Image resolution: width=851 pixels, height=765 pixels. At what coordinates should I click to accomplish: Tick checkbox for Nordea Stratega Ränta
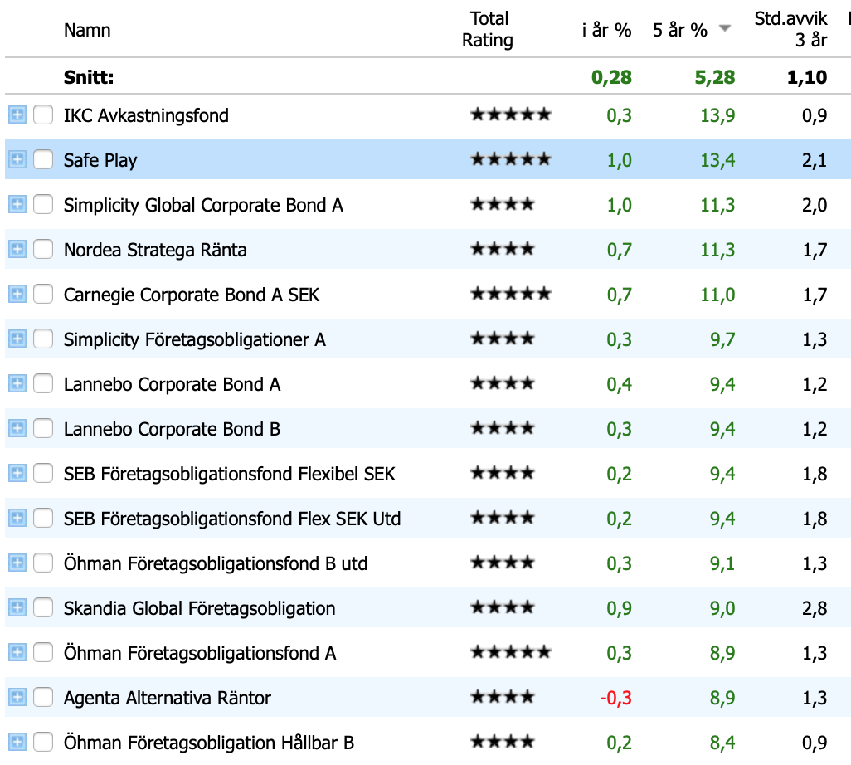(43, 249)
